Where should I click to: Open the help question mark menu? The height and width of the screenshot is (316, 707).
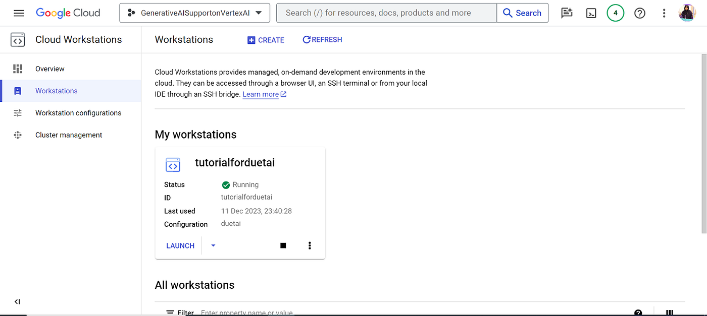(x=640, y=13)
